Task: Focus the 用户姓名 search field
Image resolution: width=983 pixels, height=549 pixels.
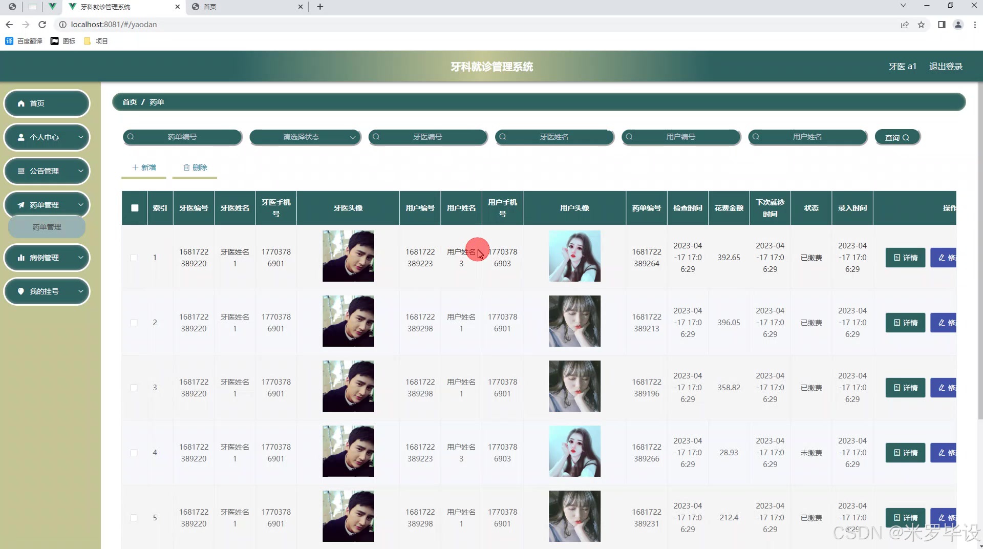Action: 807,137
